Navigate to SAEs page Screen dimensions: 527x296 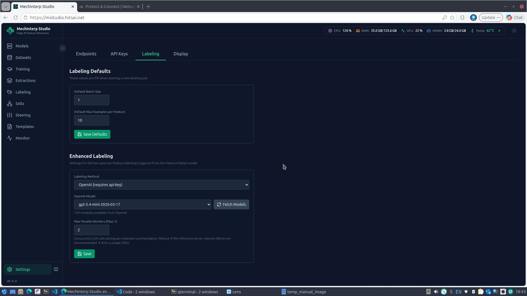[20, 104]
